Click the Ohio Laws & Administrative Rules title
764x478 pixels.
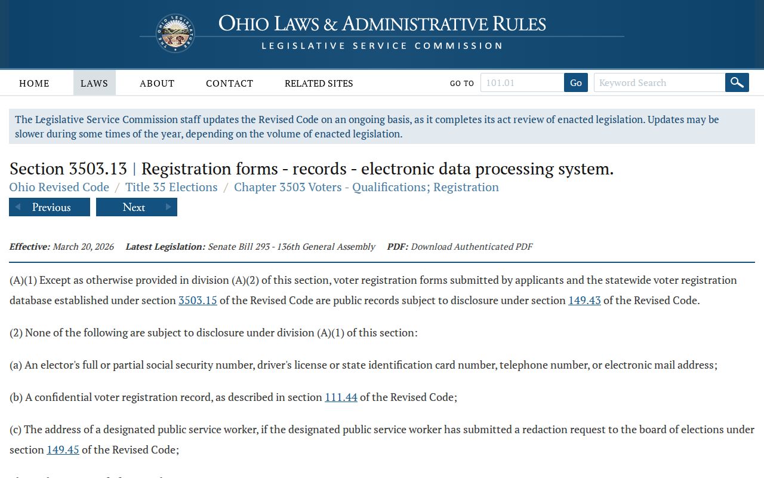pyautogui.click(x=382, y=24)
